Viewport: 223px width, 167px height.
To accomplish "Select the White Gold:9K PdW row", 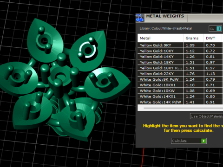I will [x=180, y=79].
